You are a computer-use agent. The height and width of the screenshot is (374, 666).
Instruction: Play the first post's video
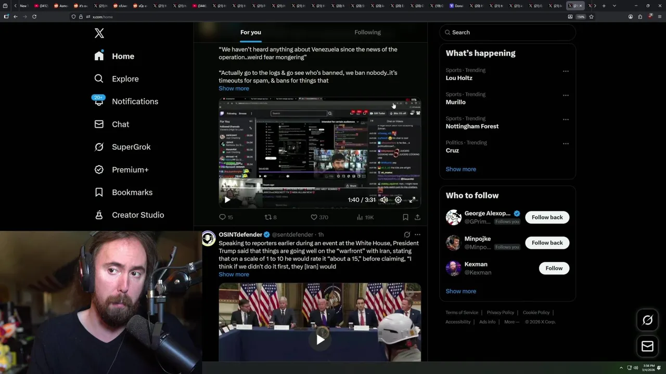click(x=227, y=199)
